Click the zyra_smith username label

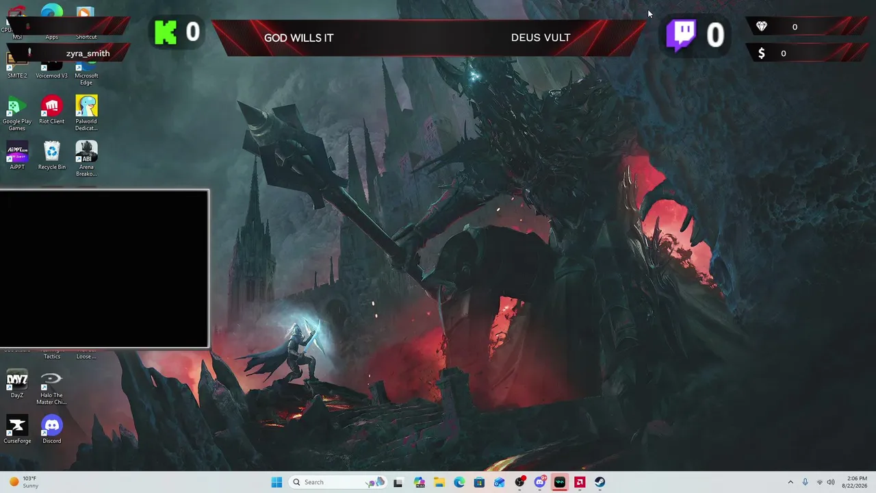pos(88,53)
